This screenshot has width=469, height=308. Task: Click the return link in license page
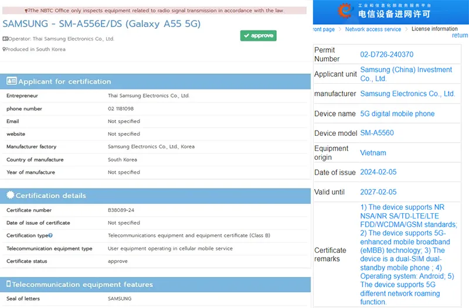(x=460, y=35)
